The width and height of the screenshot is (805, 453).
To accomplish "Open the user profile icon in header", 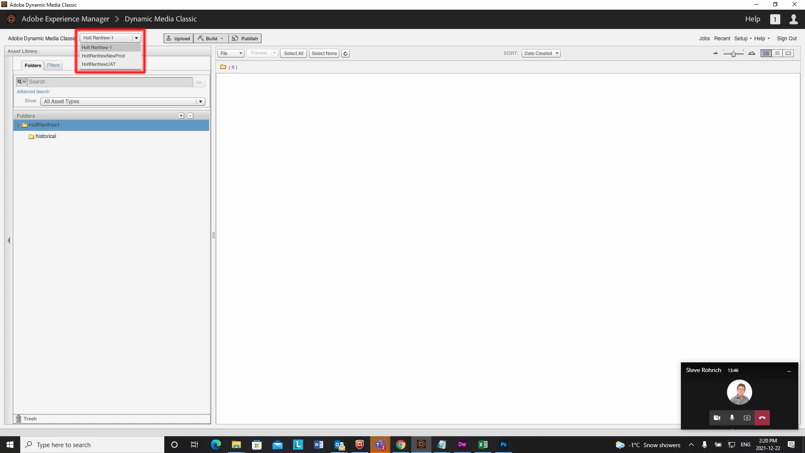I will (x=793, y=19).
